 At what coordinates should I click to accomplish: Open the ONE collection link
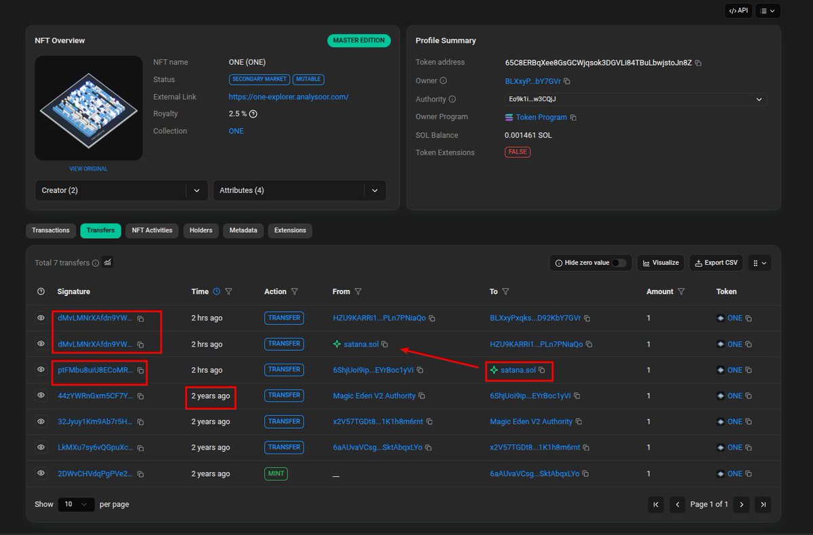pos(236,131)
